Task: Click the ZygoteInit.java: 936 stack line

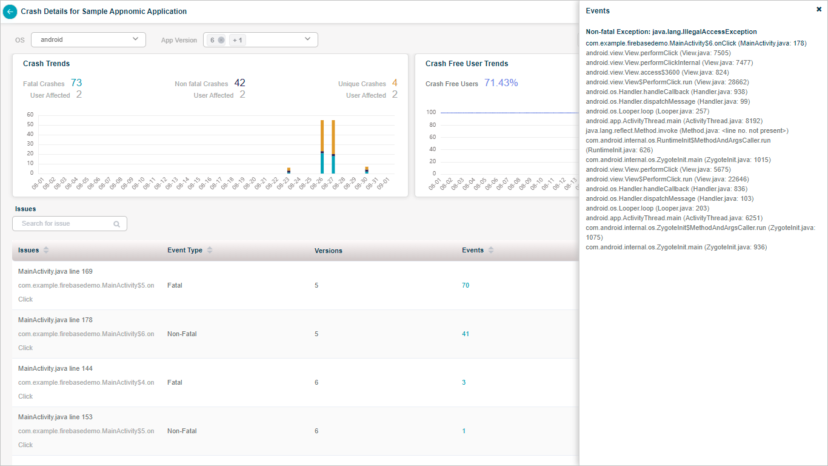Action: [676, 247]
